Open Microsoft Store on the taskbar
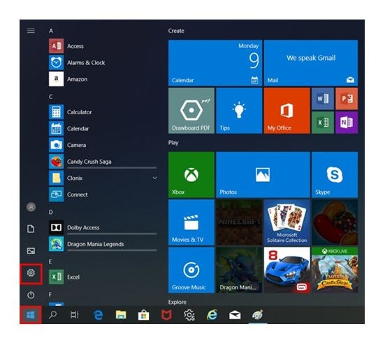Viewport: 385px width, 345px height. [144, 315]
